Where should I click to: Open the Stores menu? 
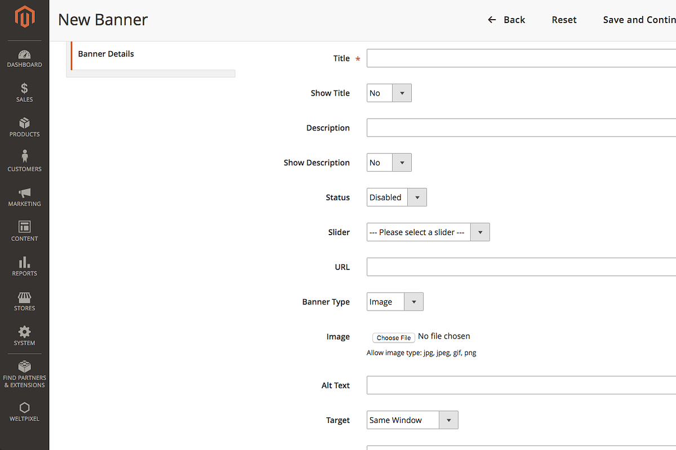point(24,301)
